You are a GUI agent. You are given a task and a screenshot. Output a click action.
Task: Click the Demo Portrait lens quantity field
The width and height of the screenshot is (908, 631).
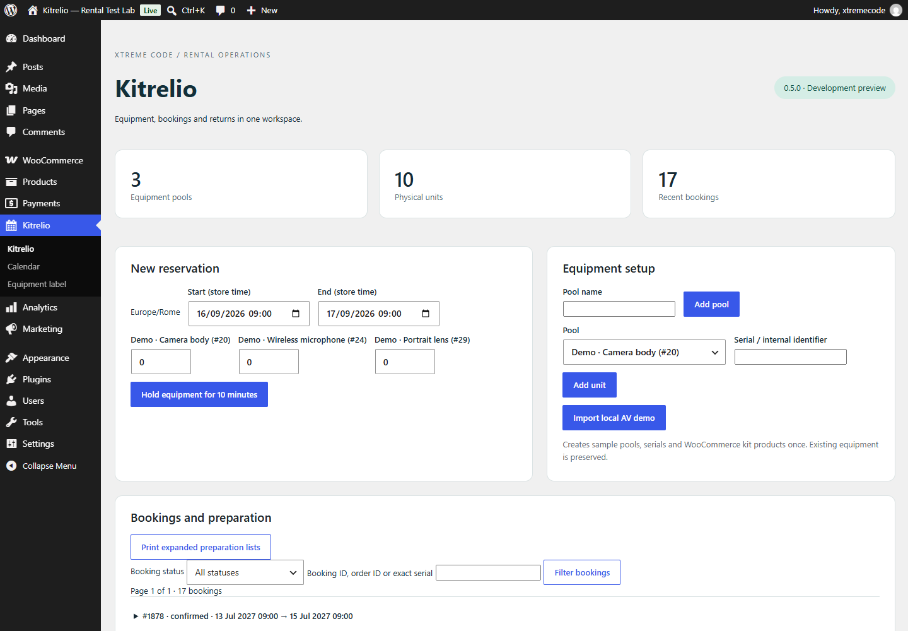[405, 362]
